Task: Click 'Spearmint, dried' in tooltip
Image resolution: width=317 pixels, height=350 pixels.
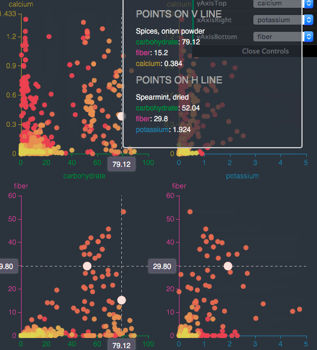Action: (x=162, y=97)
